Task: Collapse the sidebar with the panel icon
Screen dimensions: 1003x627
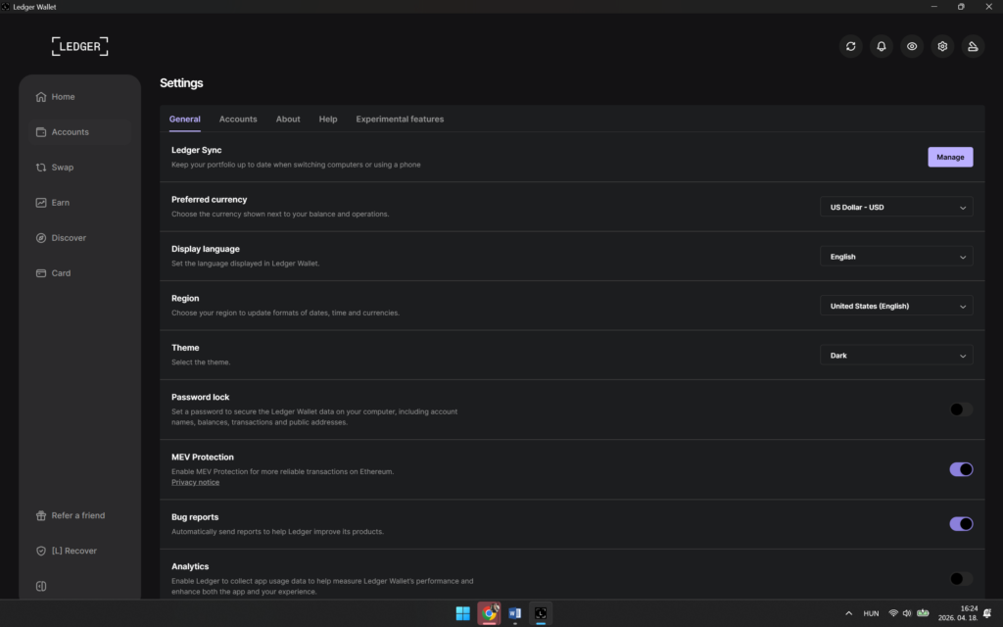Action: point(41,586)
